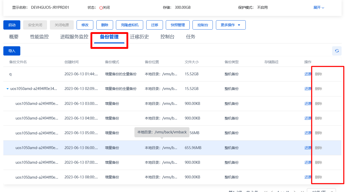Open the 更多操作 dropdown menu

231,25
